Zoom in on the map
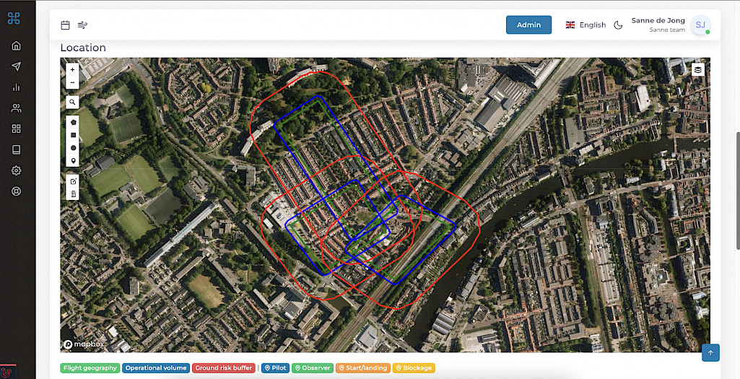Viewport: 740px width, 379px height. coord(72,70)
